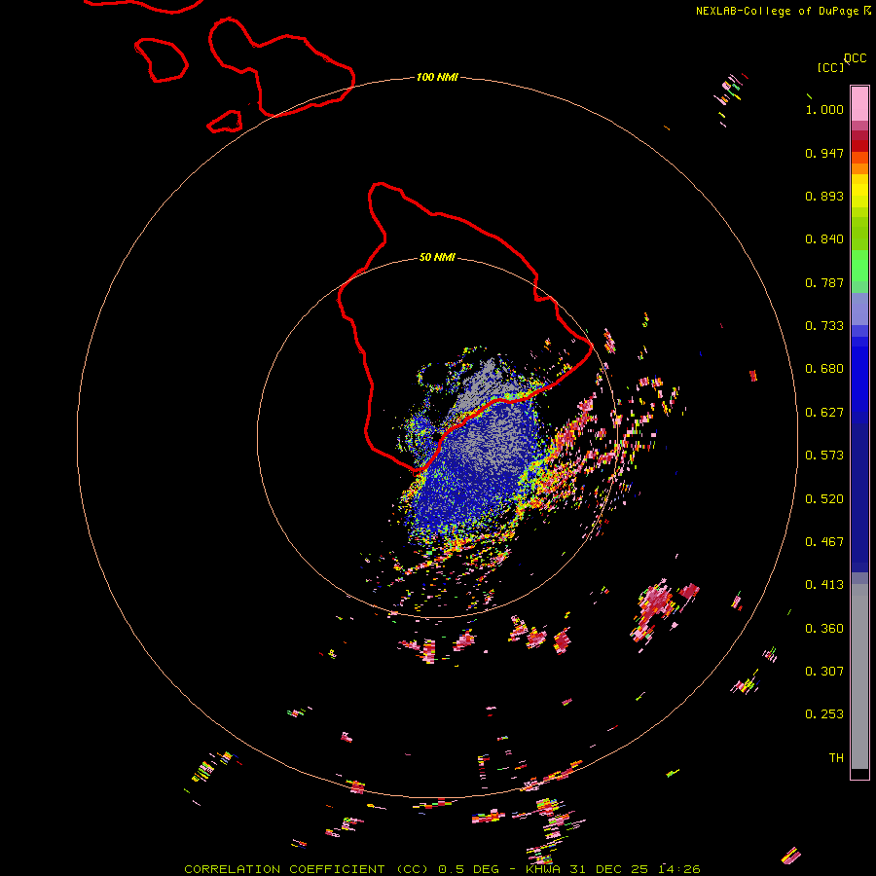This screenshot has height=876, width=876.
Task: Click the 0.947 value on the color scale
Action: pyautogui.click(x=824, y=153)
